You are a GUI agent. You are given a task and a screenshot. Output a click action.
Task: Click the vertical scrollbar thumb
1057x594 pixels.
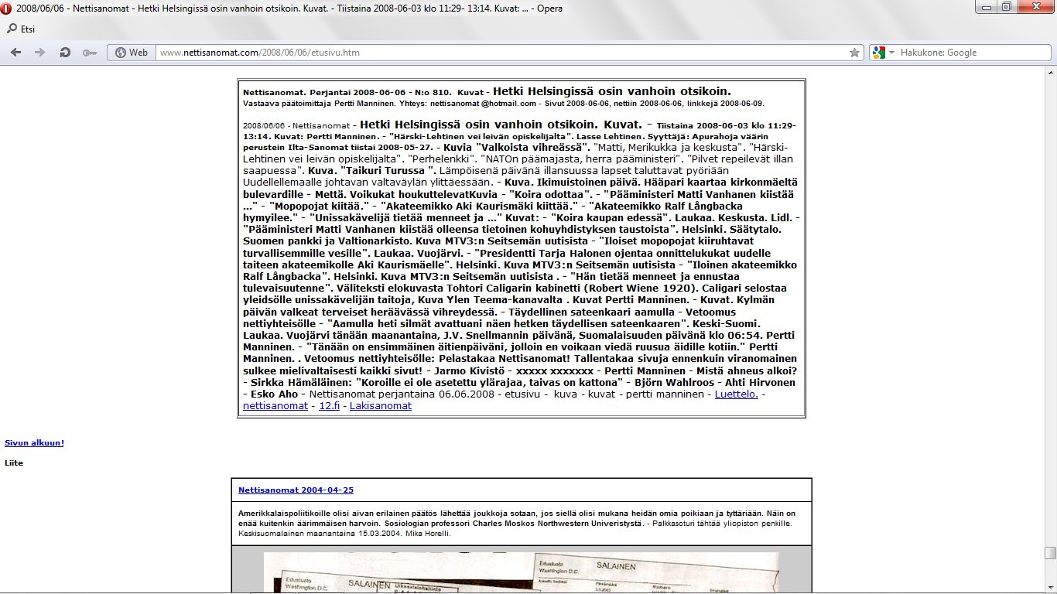[x=1050, y=552]
